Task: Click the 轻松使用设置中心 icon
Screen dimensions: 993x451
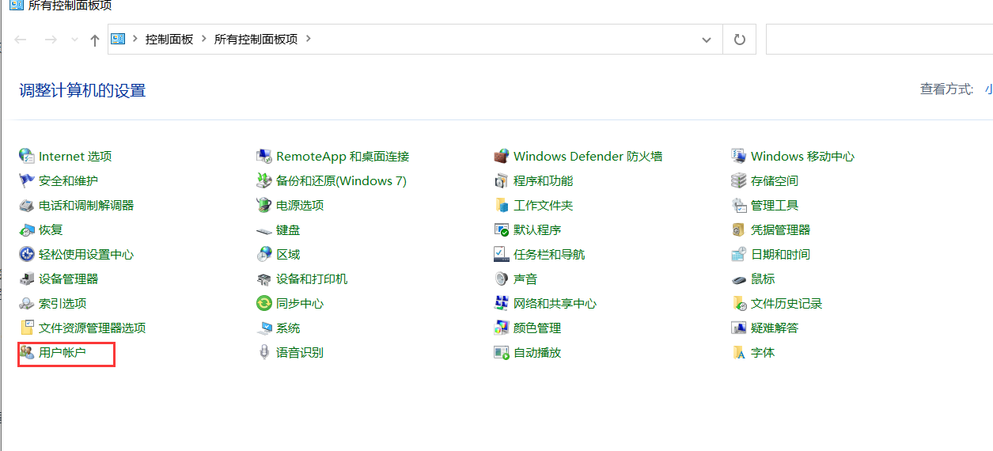Action: [27, 254]
